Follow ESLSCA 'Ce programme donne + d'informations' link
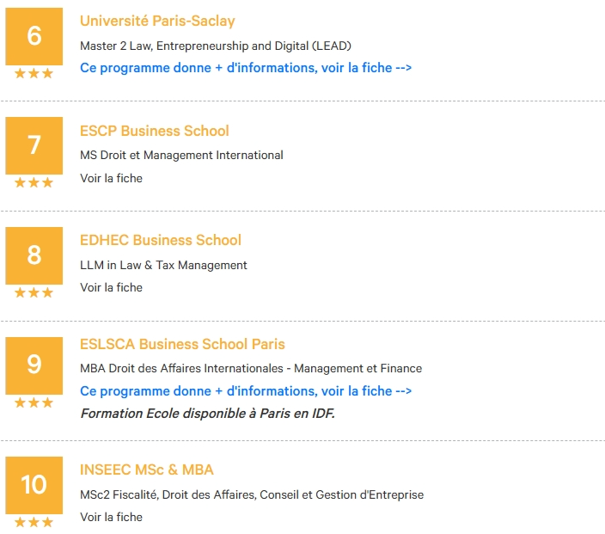605x534 pixels. [x=246, y=391]
